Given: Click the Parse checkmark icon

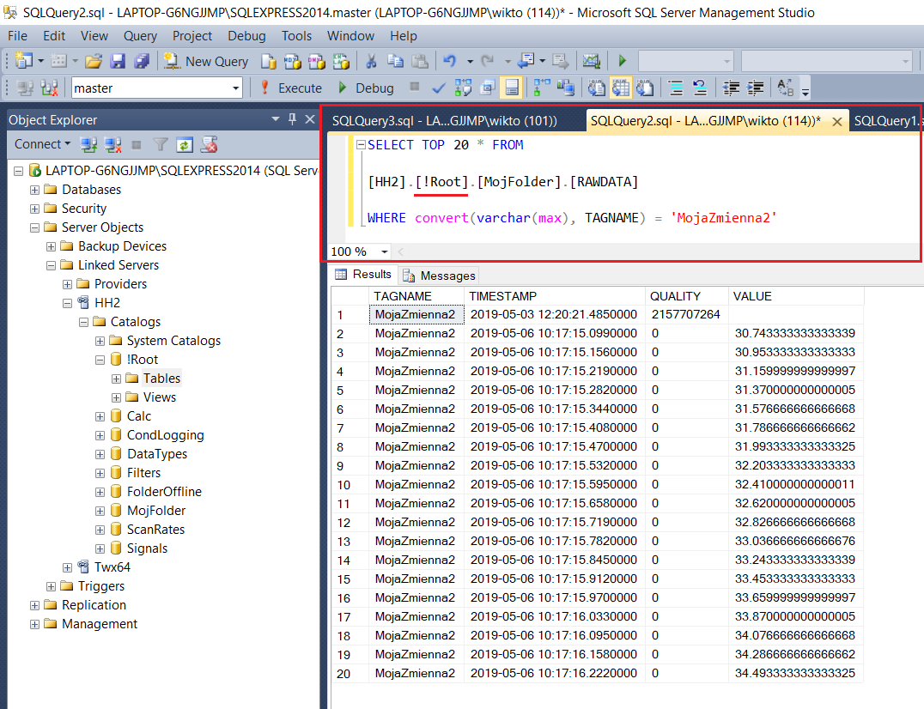Looking at the screenshot, I should point(439,88).
